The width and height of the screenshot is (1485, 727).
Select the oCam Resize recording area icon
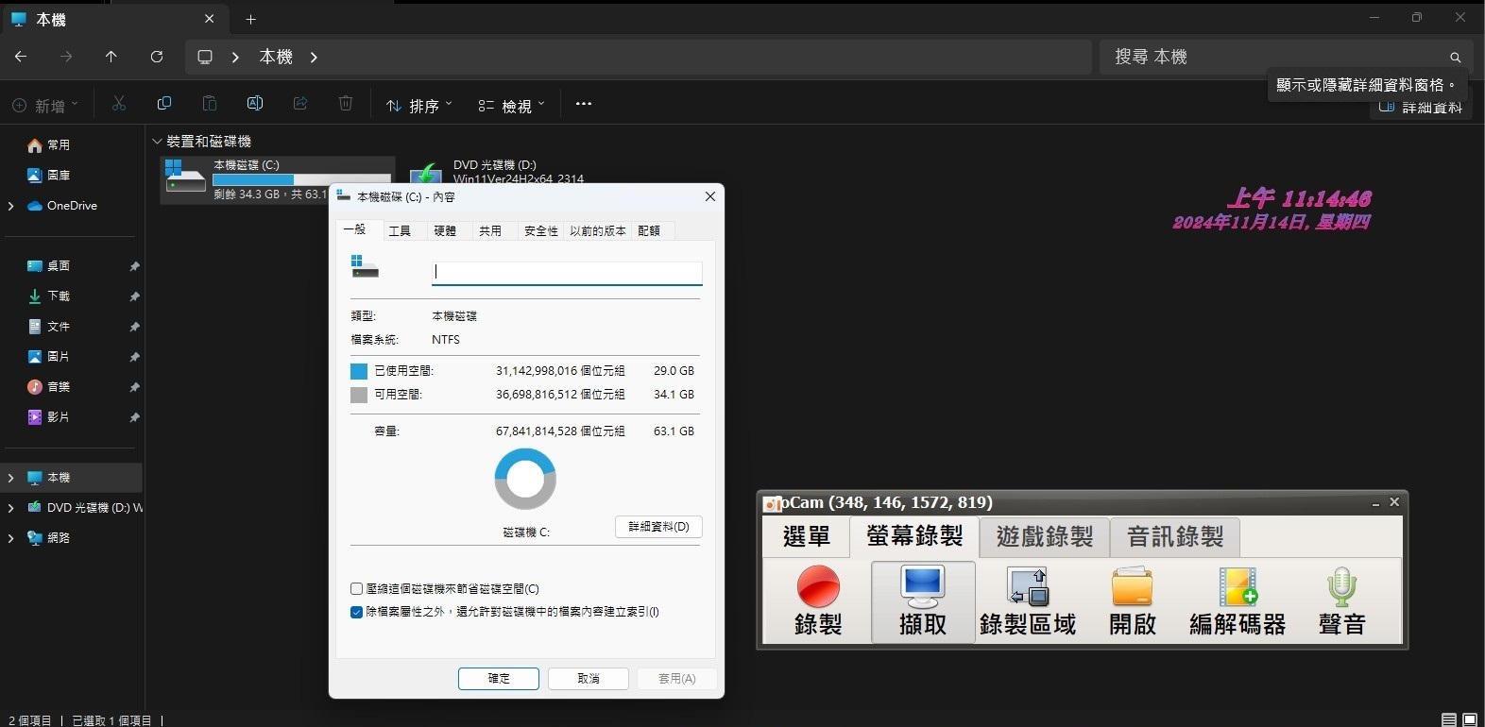point(1027,588)
